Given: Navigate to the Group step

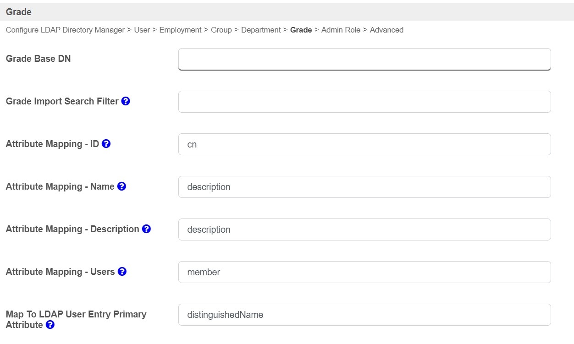Looking at the screenshot, I should 221,30.
